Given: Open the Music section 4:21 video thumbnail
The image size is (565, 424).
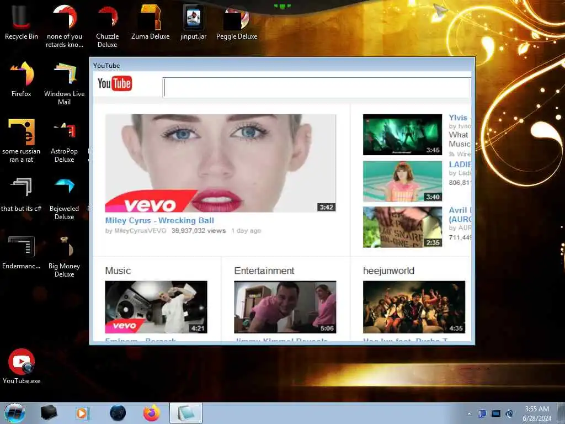Looking at the screenshot, I should click(x=156, y=307).
